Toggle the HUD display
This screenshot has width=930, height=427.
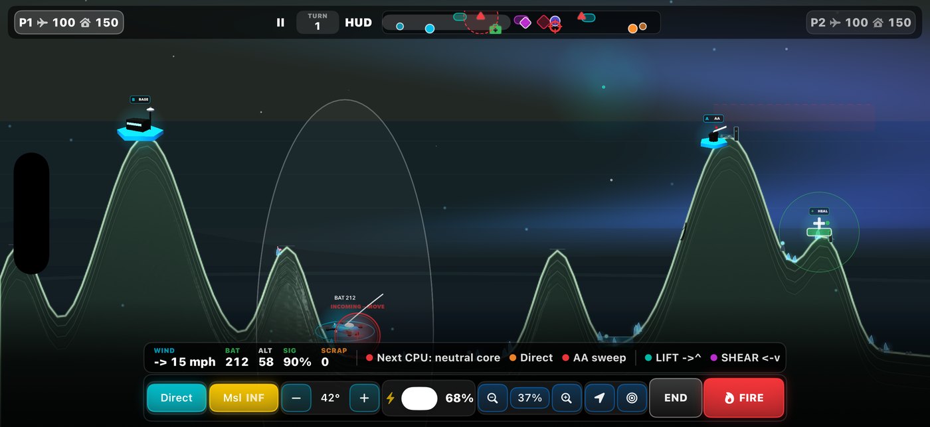(358, 23)
